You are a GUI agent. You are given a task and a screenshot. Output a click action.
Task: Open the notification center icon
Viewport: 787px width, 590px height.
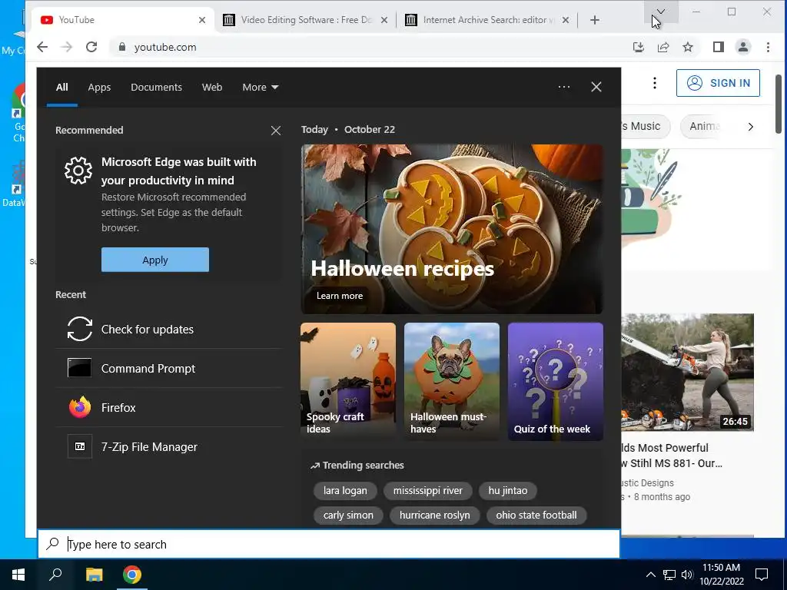[762, 575]
